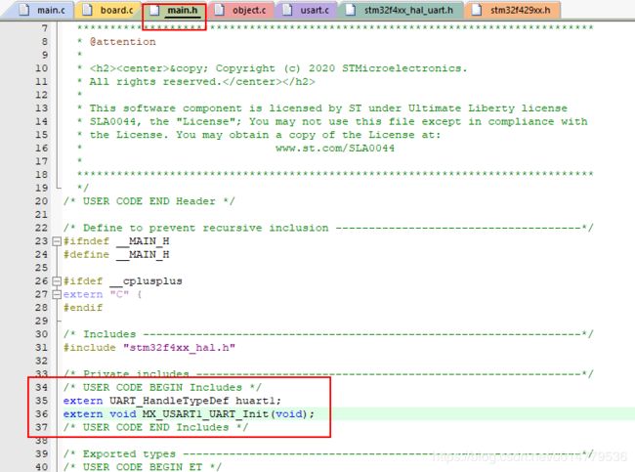Viewport: 635px width, 472px height.
Task: Click the 'USER CODE BEGIN ET' comment
Action: click(143, 467)
